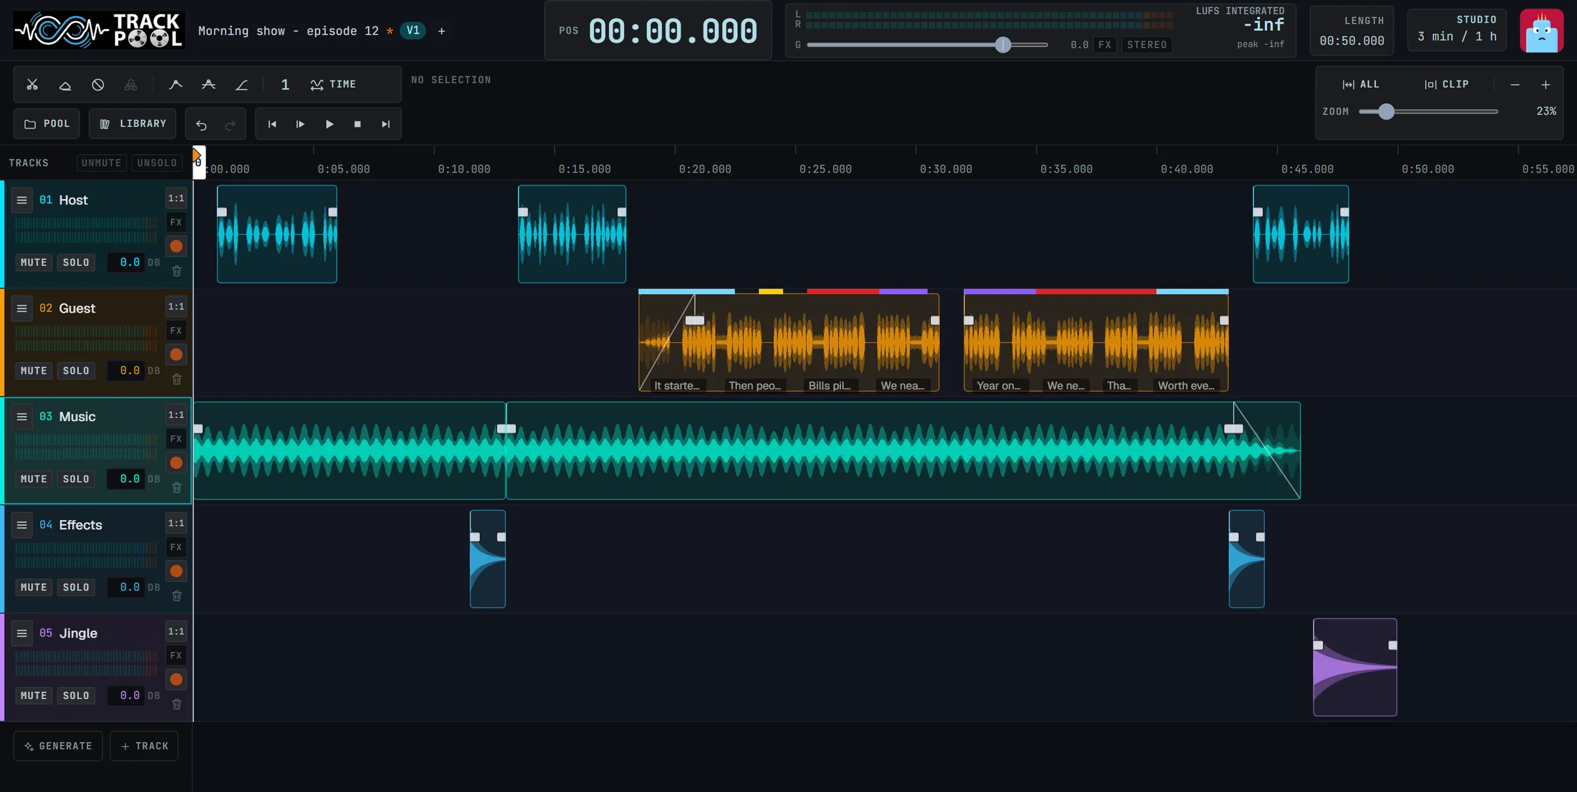The width and height of the screenshot is (1577, 792).
Task: Arm recording on Effects track
Action: point(176,571)
